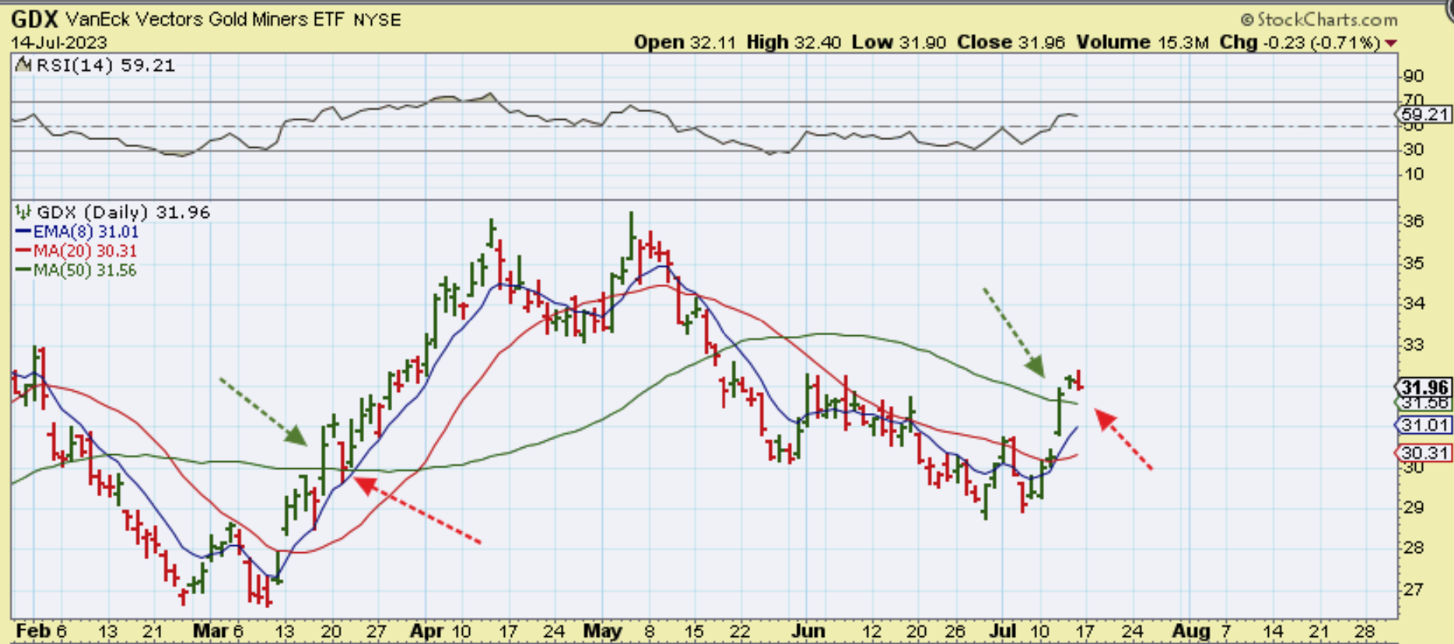
Task: Click the Chg -0.23 (-0.71%) value
Action: click(1300, 43)
